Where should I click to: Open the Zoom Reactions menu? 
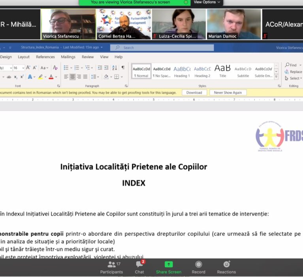[226, 268]
